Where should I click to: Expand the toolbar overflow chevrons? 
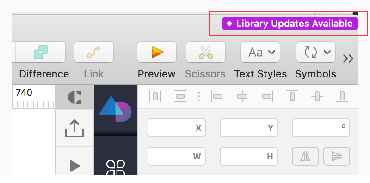point(348,59)
